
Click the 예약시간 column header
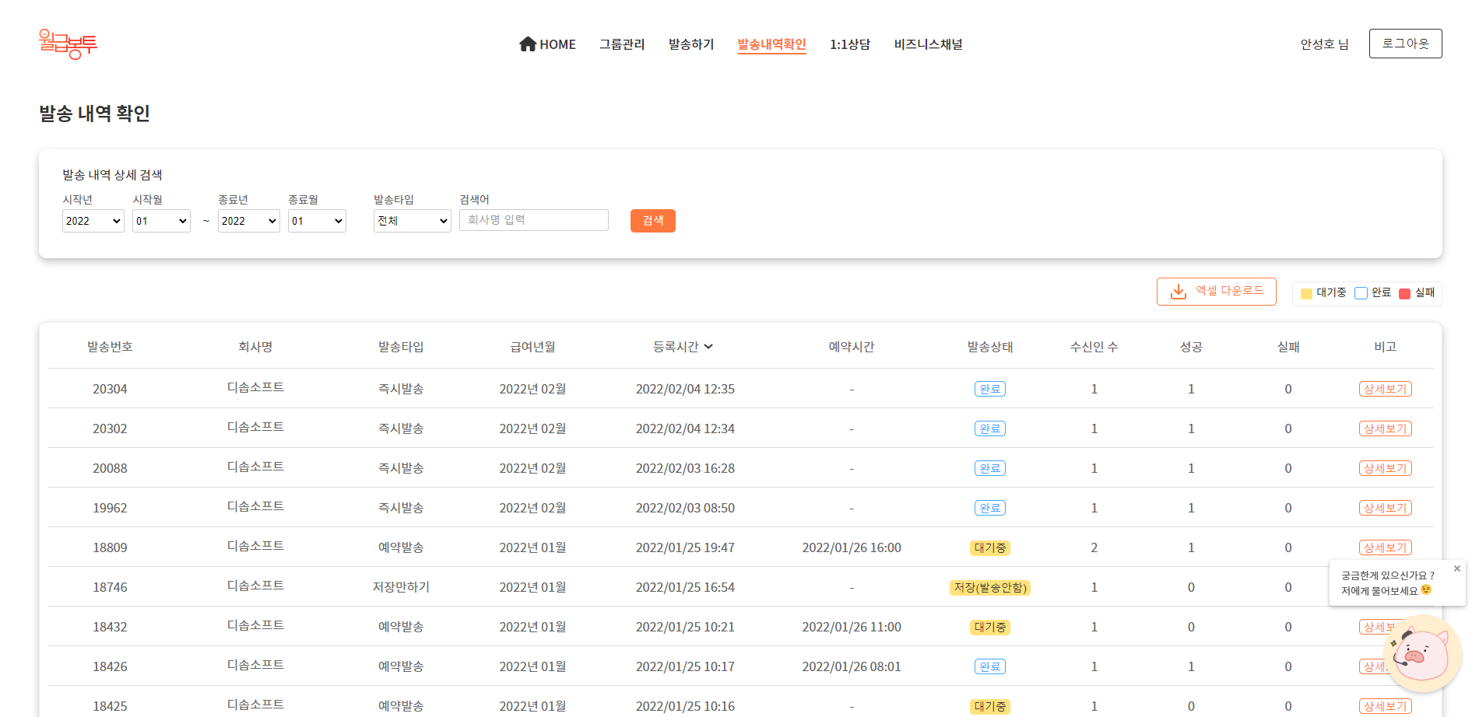[x=852, y=347]
